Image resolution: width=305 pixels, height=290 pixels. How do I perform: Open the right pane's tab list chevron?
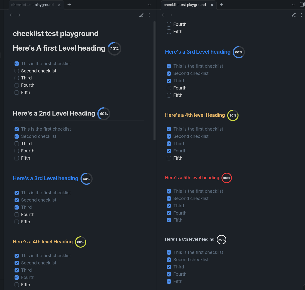coord(293,5)
